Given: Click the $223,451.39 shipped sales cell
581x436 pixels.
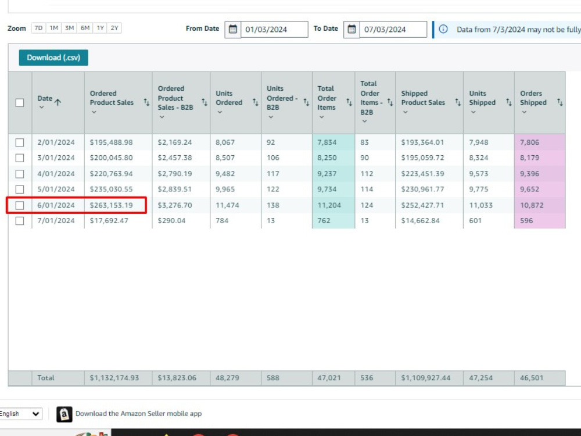Looking at the screenshot, I should click(422, 174).
